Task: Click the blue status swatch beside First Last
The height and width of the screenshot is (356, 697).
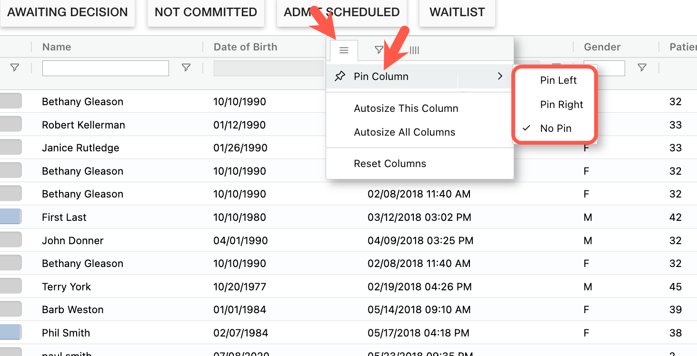Action: 10,217
